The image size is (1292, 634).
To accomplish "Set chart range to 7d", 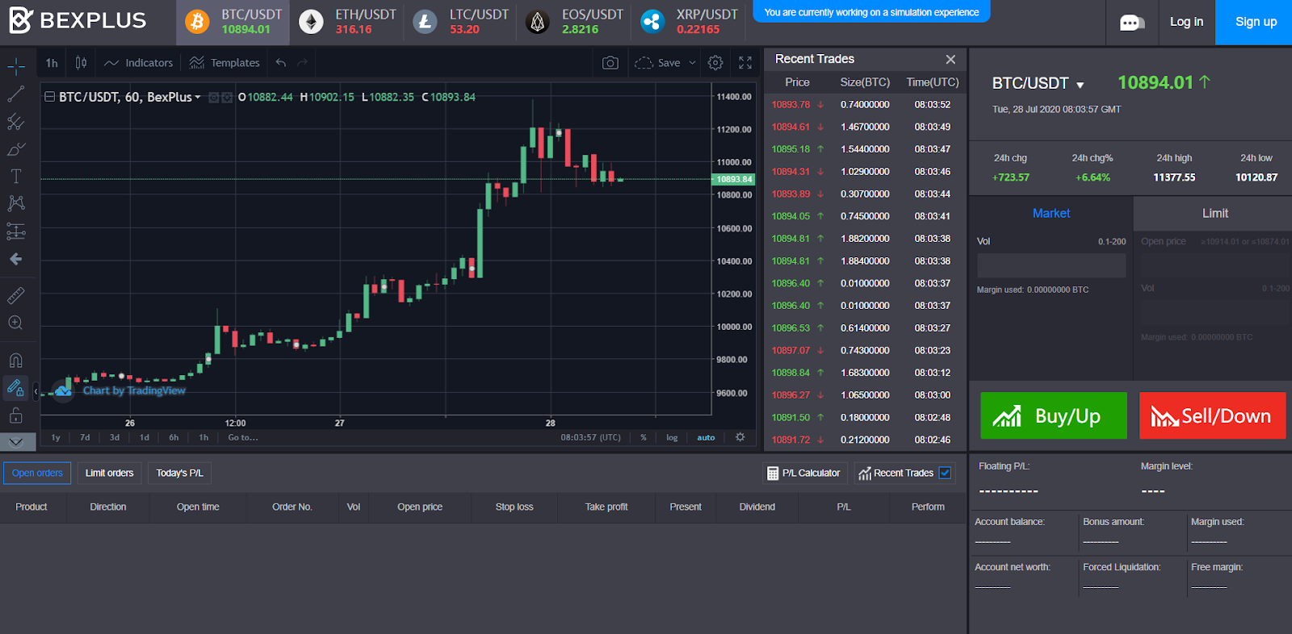I will [85, 438].
